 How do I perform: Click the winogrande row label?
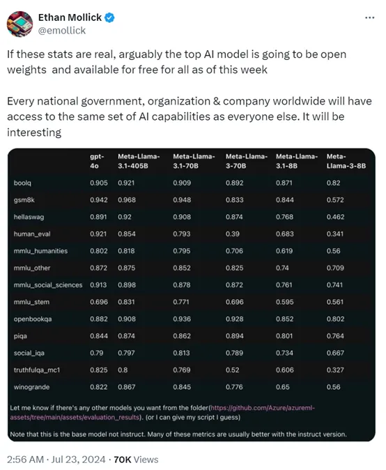31,387
